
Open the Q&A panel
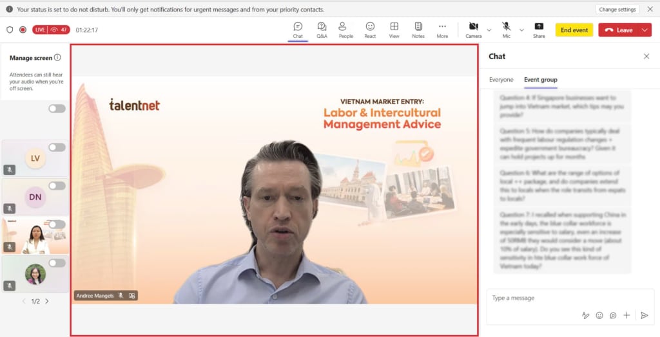(x=322, y=30)
